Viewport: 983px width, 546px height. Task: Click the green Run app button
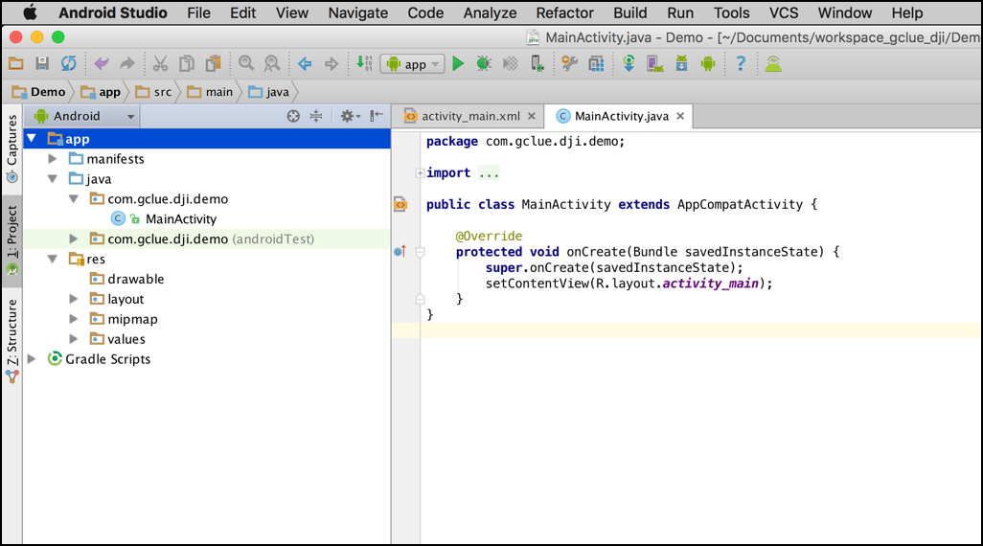[x=458, y=64]
